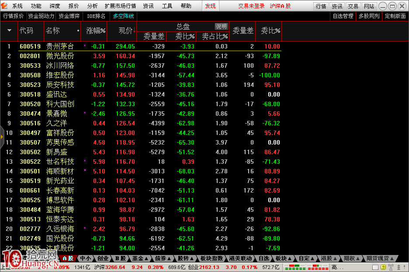Select the 世名科技 row
The height and width of the screenshot is (272, 409).
coord(141,162)
